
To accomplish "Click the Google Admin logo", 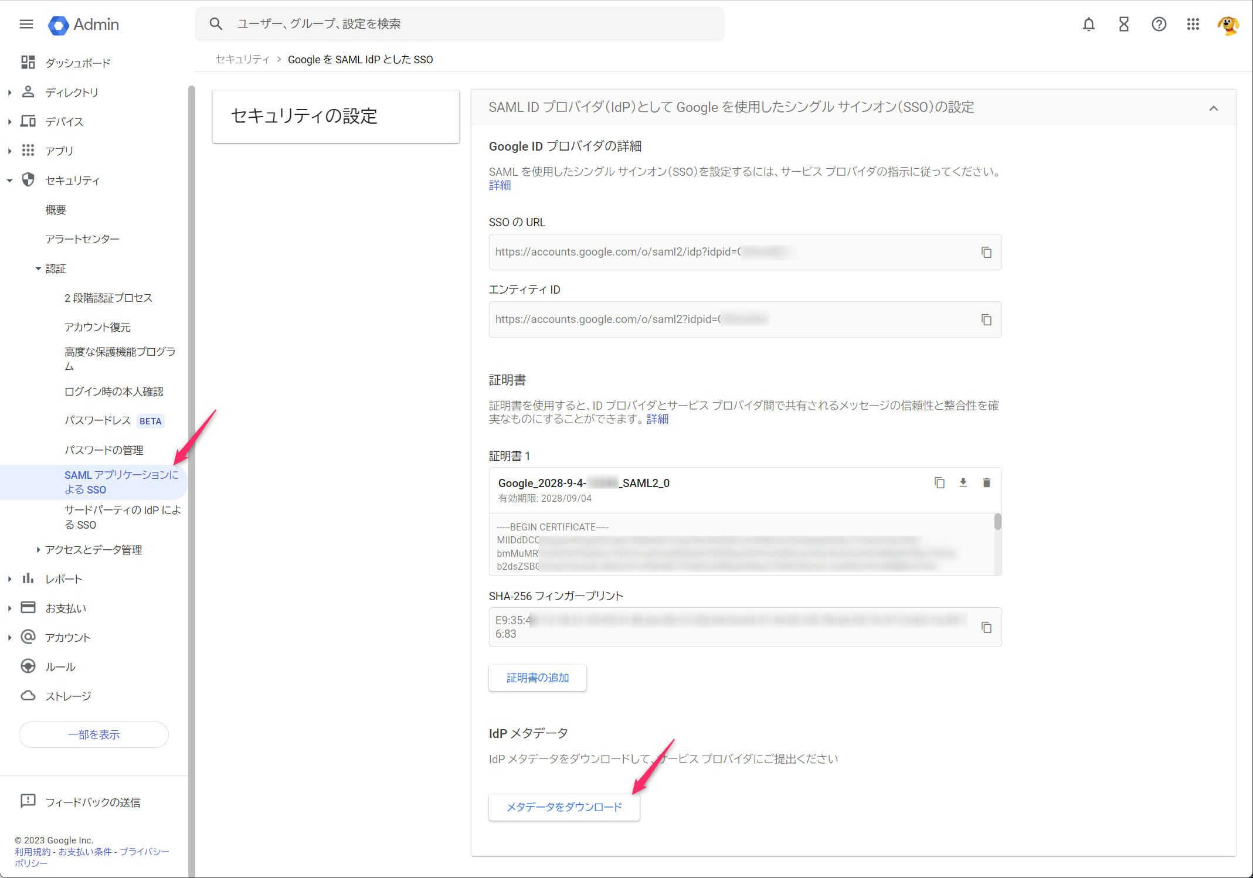I will [x=84, y=25].
